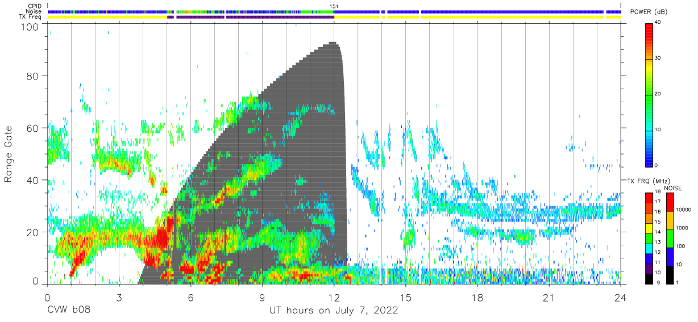
Task: Click power scale label '40'
Action: [658, 22]
